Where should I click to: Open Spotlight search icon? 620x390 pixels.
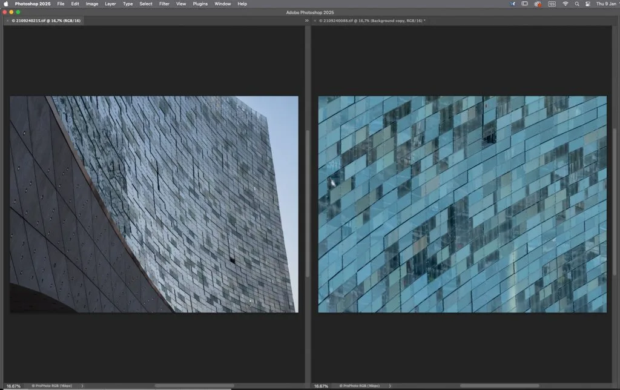(577, 4)
